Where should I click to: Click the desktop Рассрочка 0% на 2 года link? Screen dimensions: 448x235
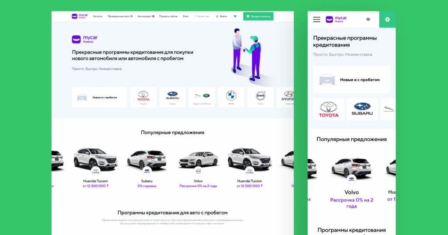pos(198,186)
